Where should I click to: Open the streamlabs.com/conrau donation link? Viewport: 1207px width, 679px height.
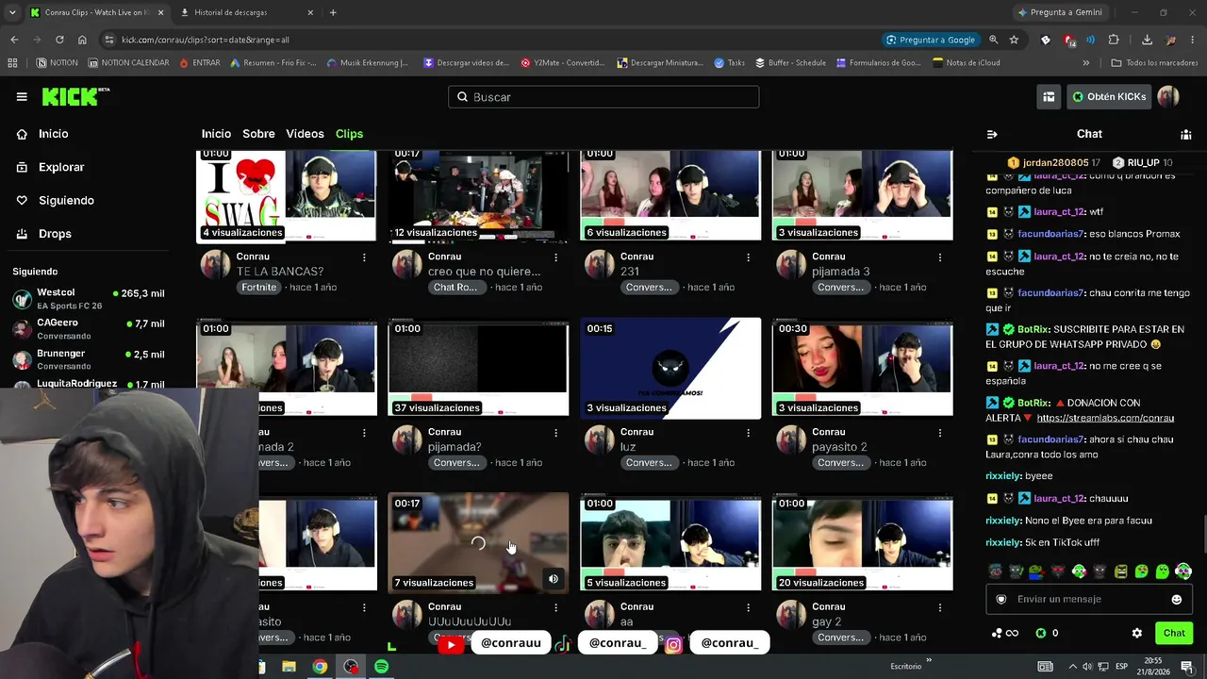[x=1105, y=418]
